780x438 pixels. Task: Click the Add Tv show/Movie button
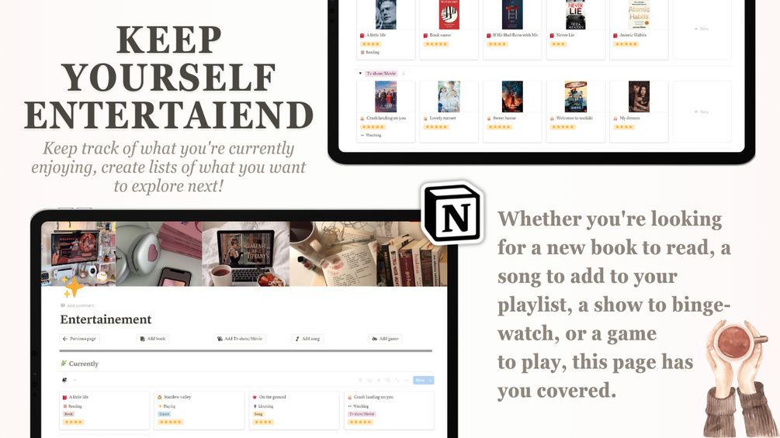[x=241, y=339]
